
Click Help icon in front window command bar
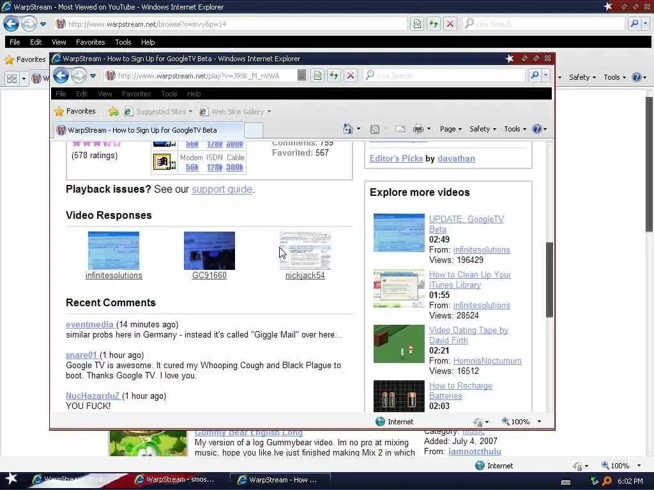coord(536,129)
